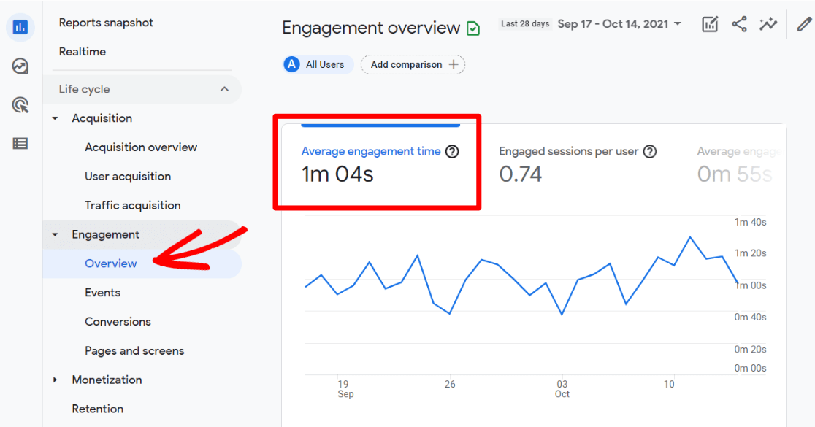Screen dimensions: 815x427
Task: Open the report editor chart-pencil icon
Action: (x=710, y=23)
